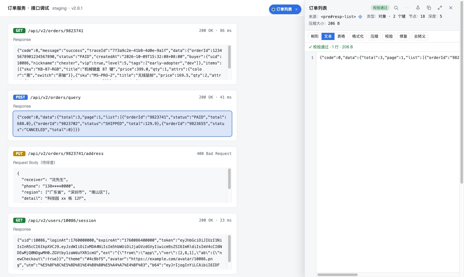Click the 压缩大小: 206 B info text
The image size is (464, 277).
pos(324,24)
